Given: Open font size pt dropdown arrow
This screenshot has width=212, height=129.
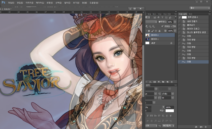Looking at the screenshot, I should [x=156, y=94].
